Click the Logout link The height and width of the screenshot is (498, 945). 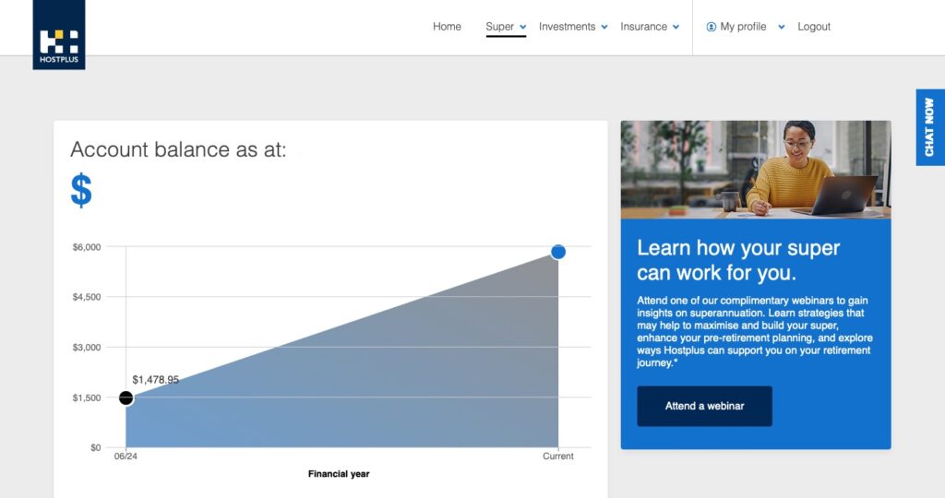pyautogui.click(x=814, y=27)
